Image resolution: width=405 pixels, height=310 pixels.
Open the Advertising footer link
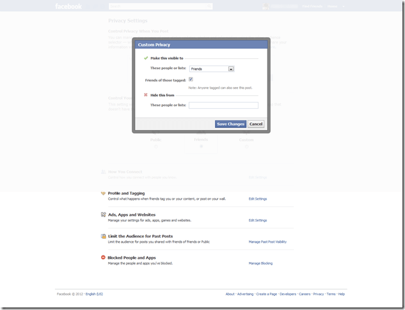coord(246,294)
